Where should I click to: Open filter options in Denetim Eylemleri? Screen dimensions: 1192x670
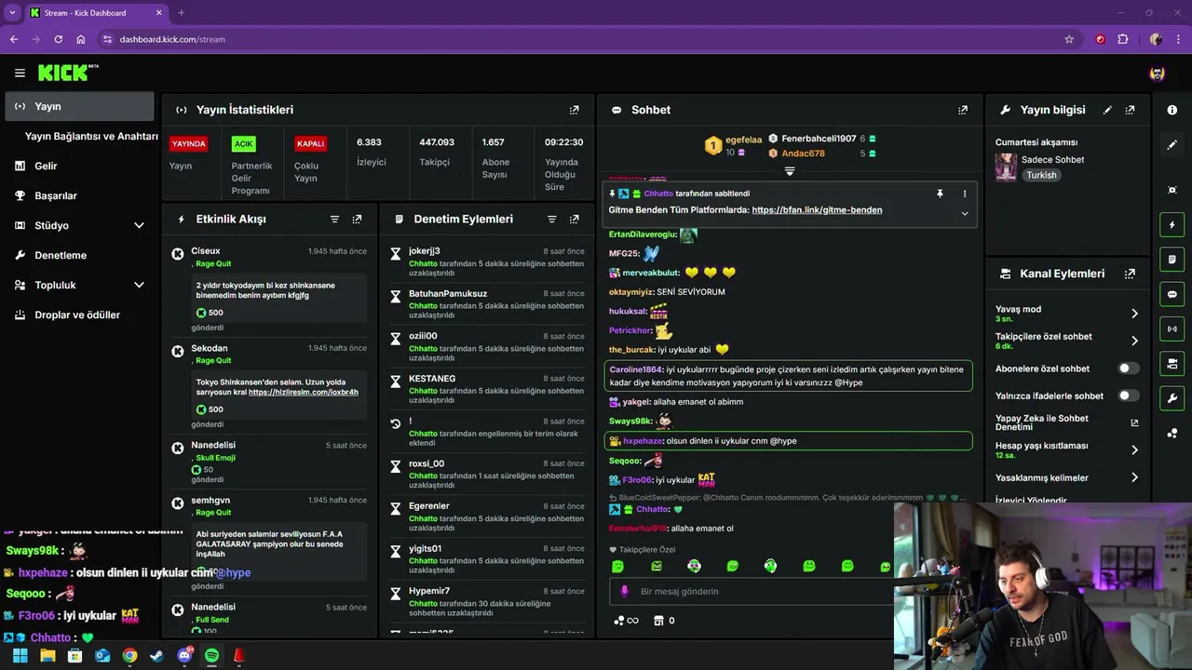pos(551,219)
